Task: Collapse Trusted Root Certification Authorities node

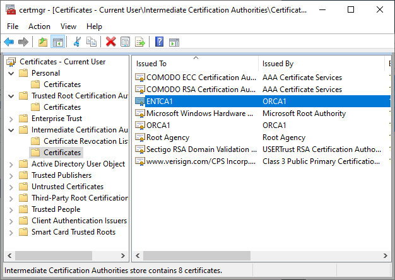Action: (x=11, y=96)
